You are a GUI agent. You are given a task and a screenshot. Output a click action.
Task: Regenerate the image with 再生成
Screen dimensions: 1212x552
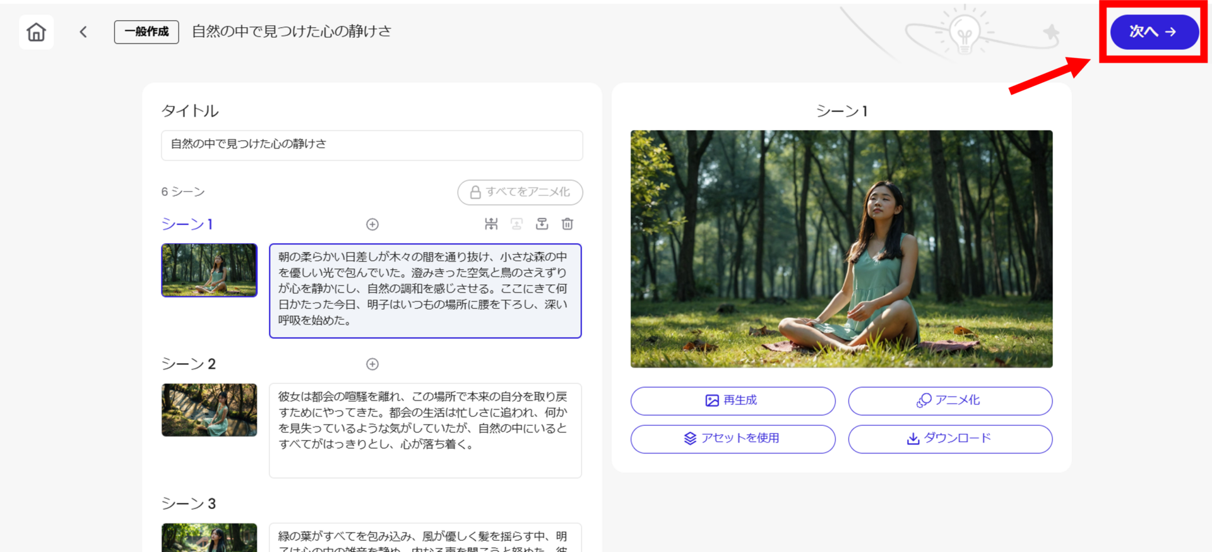(732, 400)
